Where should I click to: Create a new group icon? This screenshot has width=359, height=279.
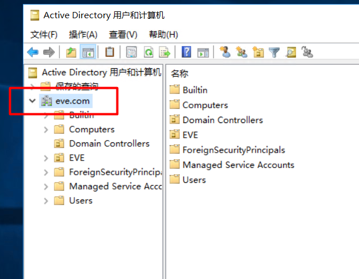tap(241, 52)
